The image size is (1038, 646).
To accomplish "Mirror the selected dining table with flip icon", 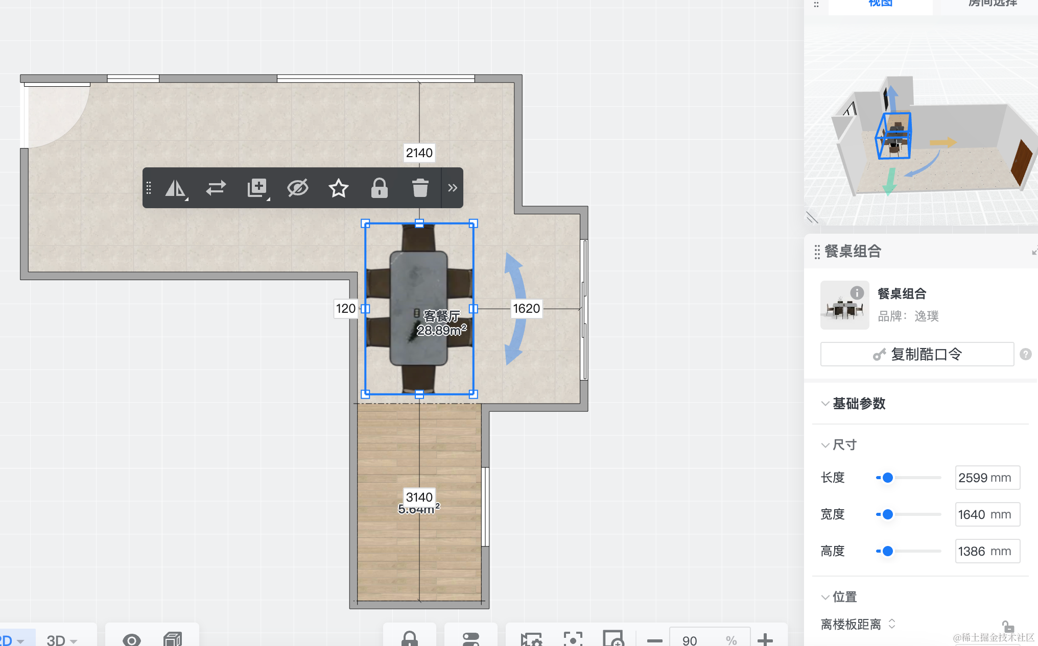I will click(176, 188).
